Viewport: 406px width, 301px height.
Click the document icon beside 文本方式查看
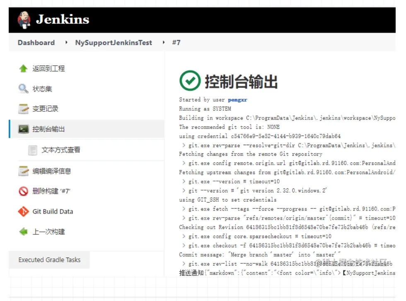33,150
